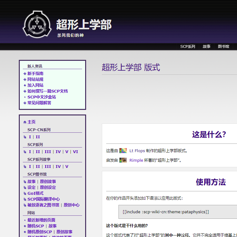Click the SCP Foundation logo in header

(37, 24)
